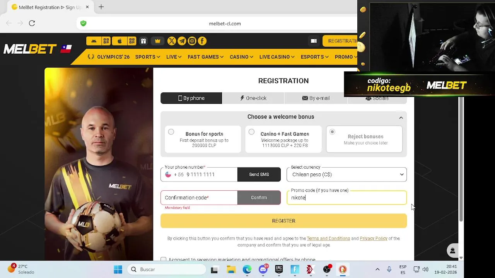Click the yellow REGISTER button
This screenshot has width=495, height=278.
coord(283,221)
